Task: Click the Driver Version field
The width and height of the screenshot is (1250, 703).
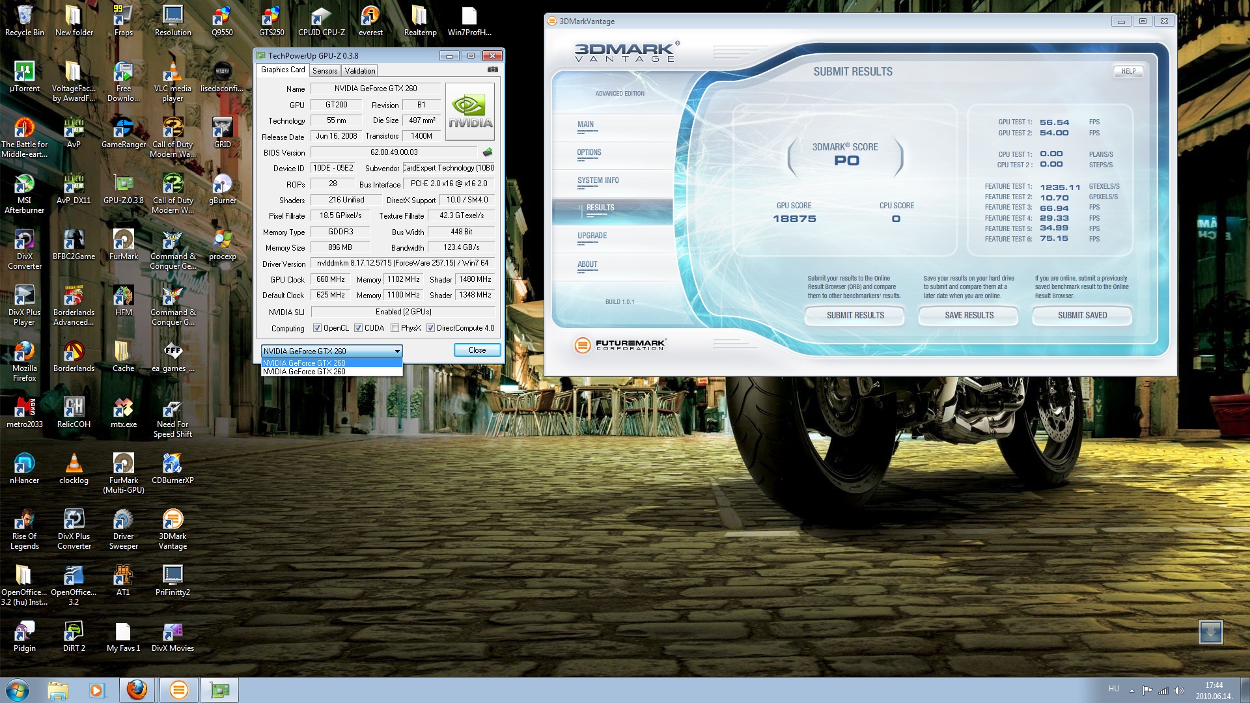Action: (403, 264)
